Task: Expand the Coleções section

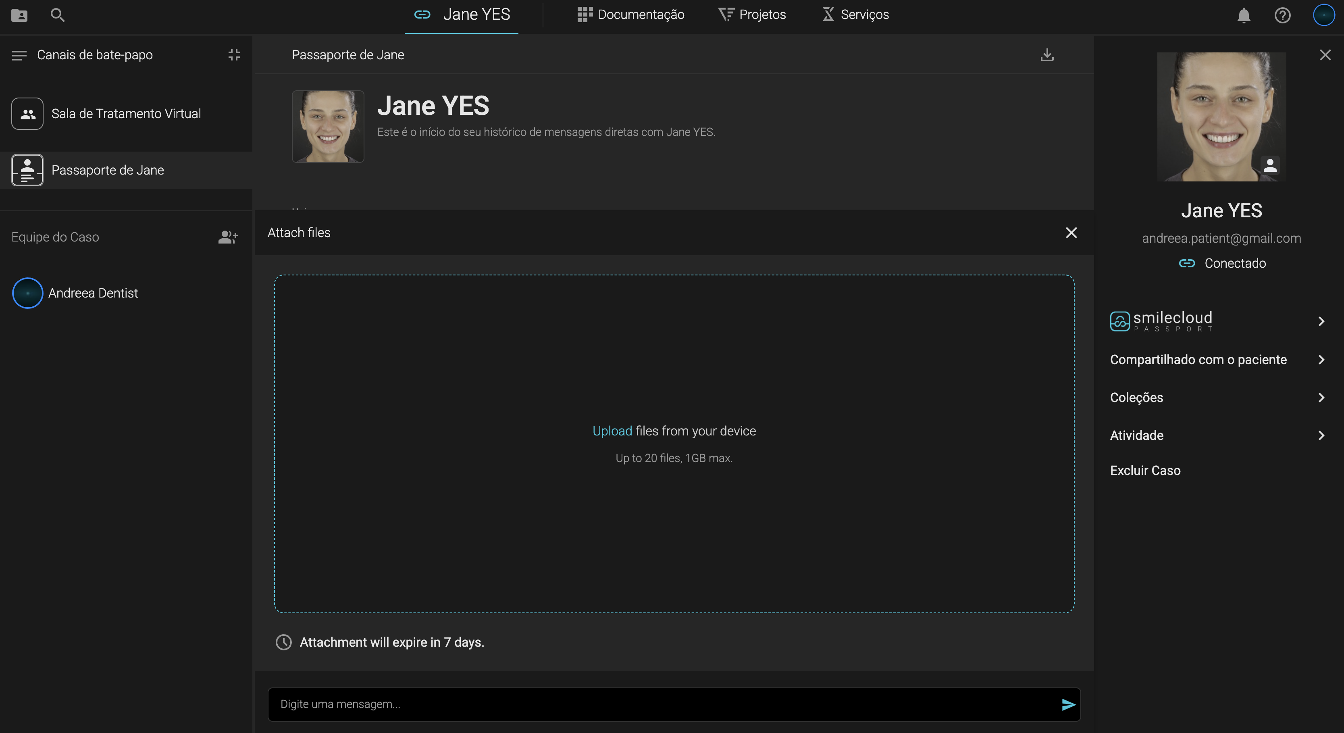Action: click(1321, 398)
